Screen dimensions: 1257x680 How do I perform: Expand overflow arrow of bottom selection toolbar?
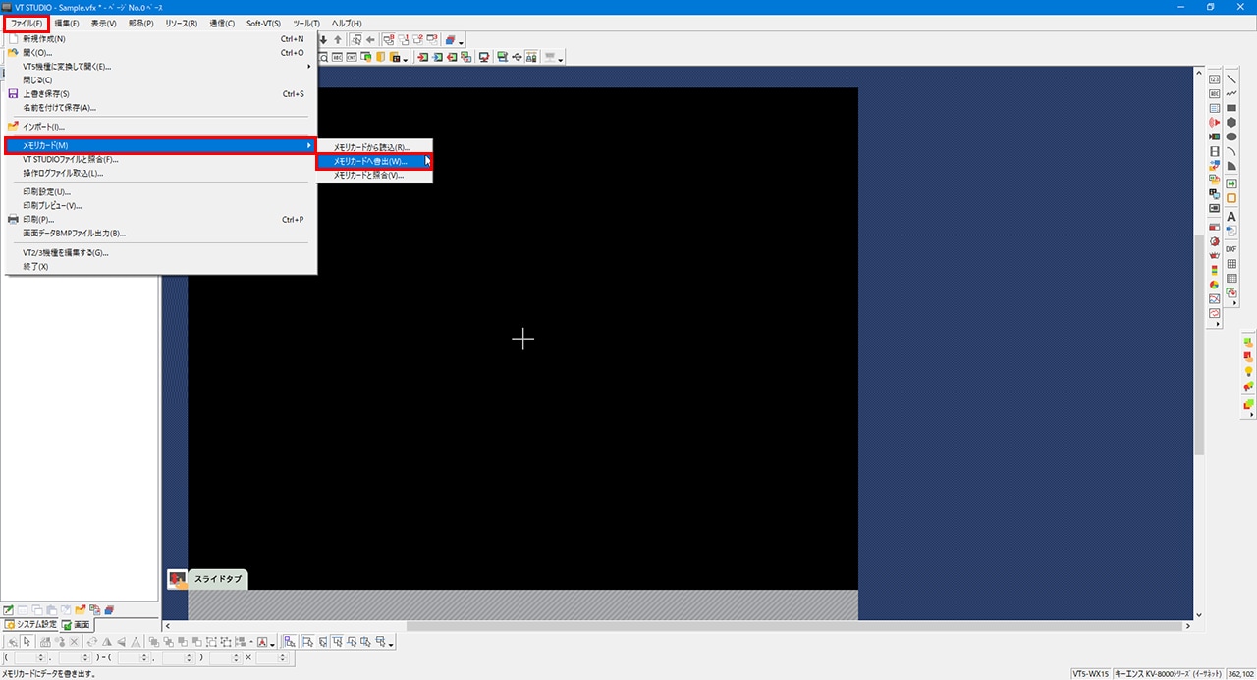pyautogui.click(x=392, y=644)
